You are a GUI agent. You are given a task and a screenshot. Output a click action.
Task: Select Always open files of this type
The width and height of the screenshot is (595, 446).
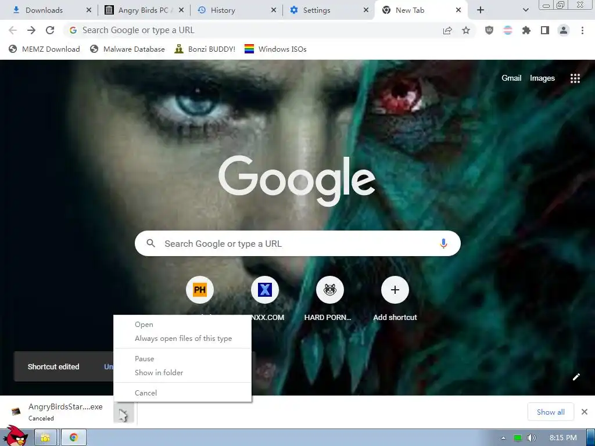(182, 339)
